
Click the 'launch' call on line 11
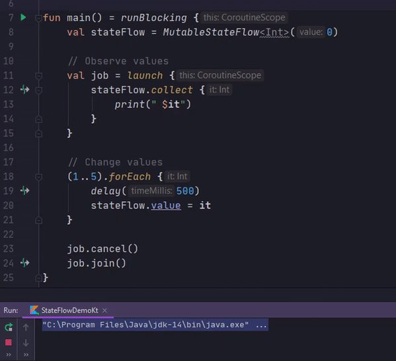[x=145, y=75]
